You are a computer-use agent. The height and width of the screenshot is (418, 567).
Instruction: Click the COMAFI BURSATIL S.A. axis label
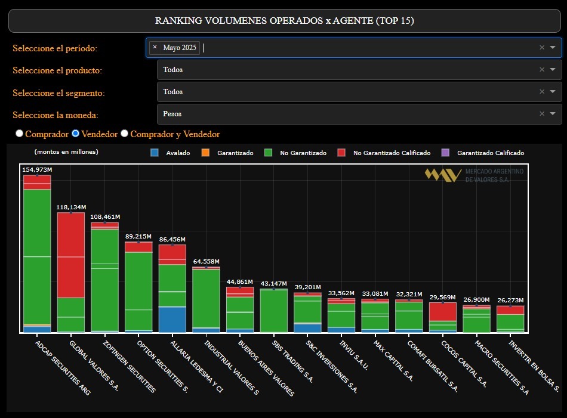[x=433, y=366]
